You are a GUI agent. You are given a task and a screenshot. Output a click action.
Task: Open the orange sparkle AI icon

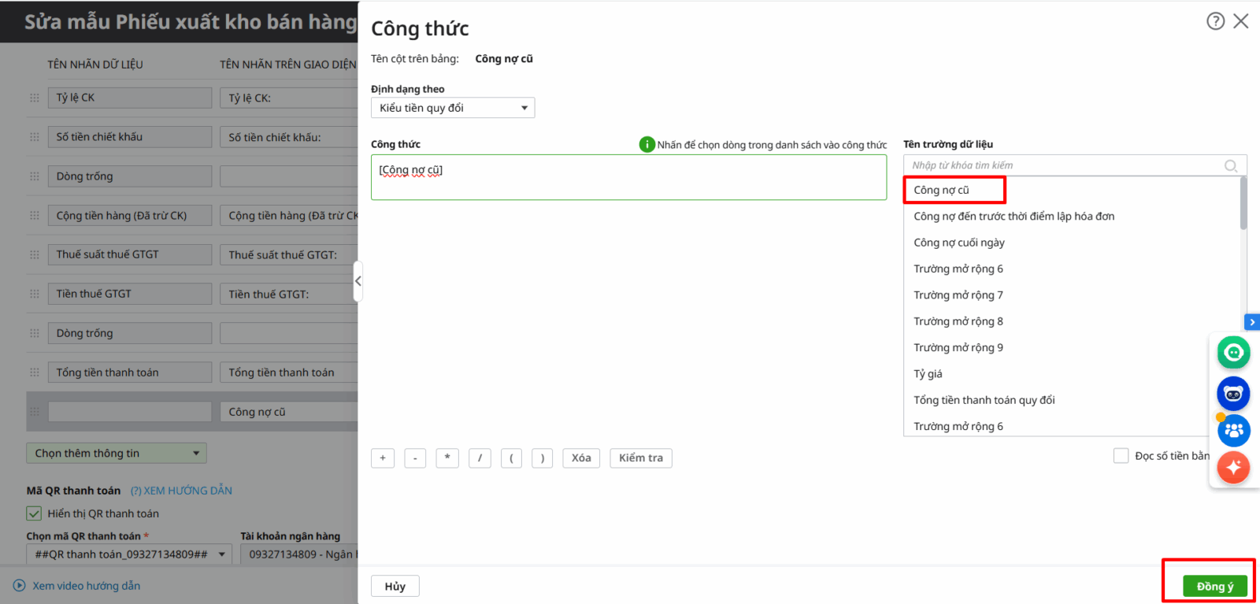(1233, 468)
